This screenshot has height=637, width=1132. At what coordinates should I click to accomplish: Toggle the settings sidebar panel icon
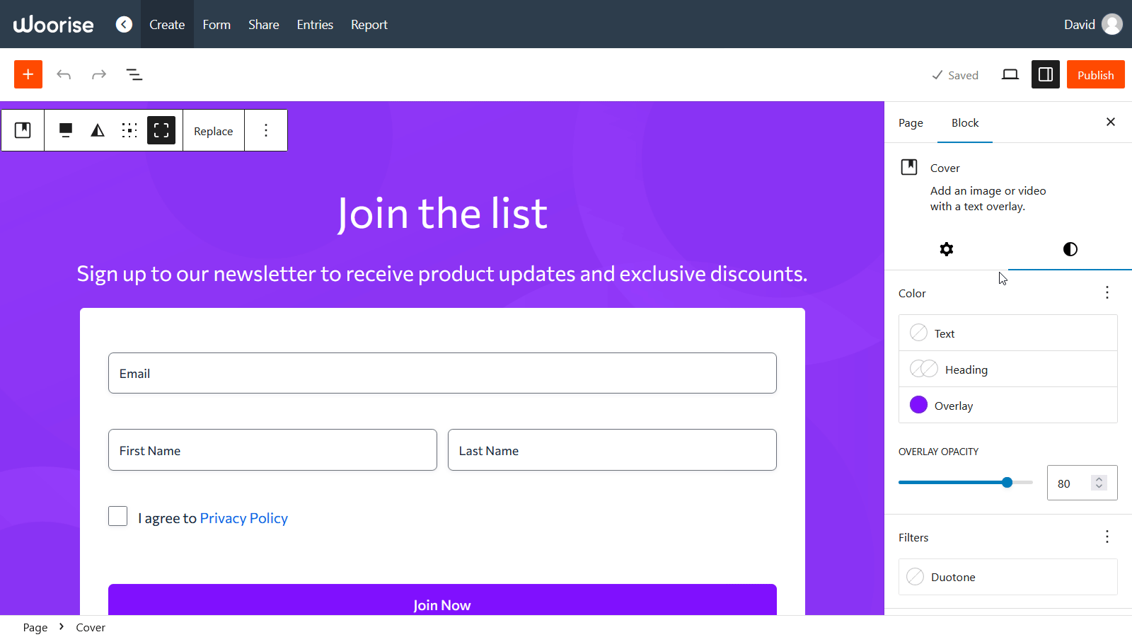click(1045, 74)
